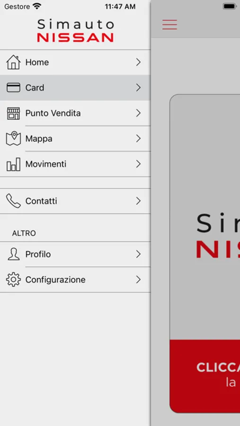Expand the Home row chevron
This screenshot has height=426, width=240.
coord(138,62)
